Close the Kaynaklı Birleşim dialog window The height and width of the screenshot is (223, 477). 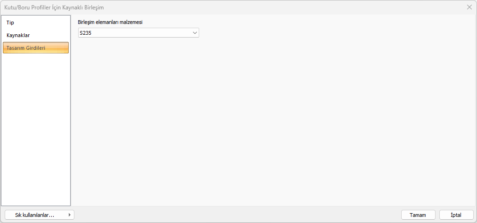[x=469, y=7]
